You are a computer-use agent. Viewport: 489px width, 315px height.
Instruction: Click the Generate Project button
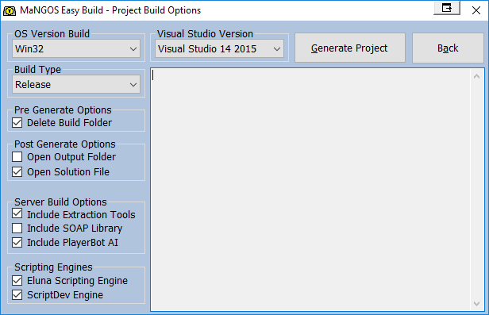(x=350, y=48)
